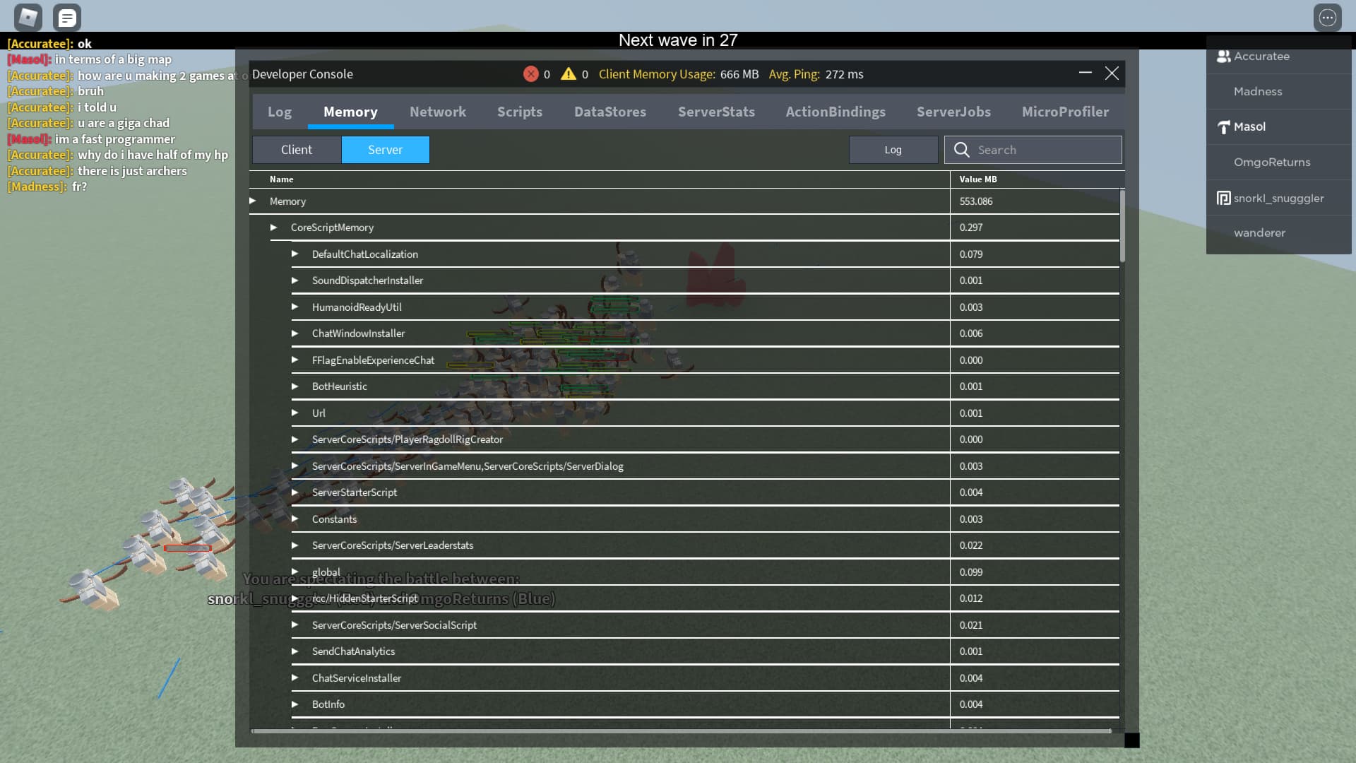Click the yellow warning count icon
The width and height of the screenshot is (1356, 763).
(569, 74)
